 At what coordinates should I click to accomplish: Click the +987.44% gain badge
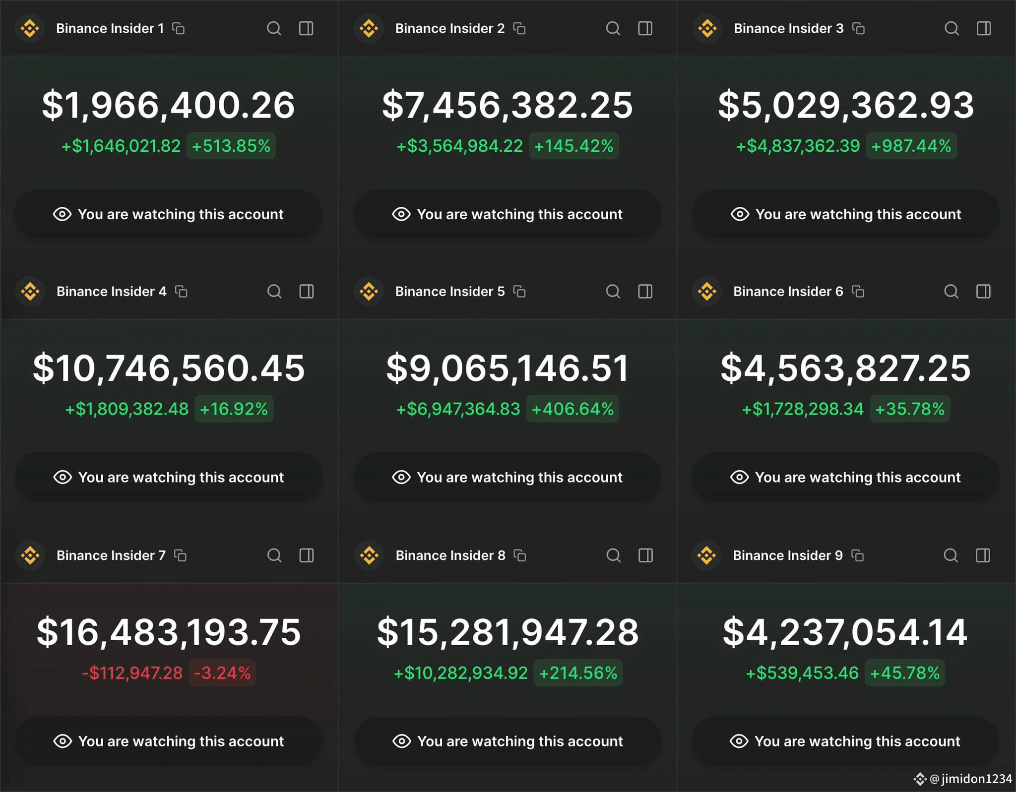pos(911,146)
